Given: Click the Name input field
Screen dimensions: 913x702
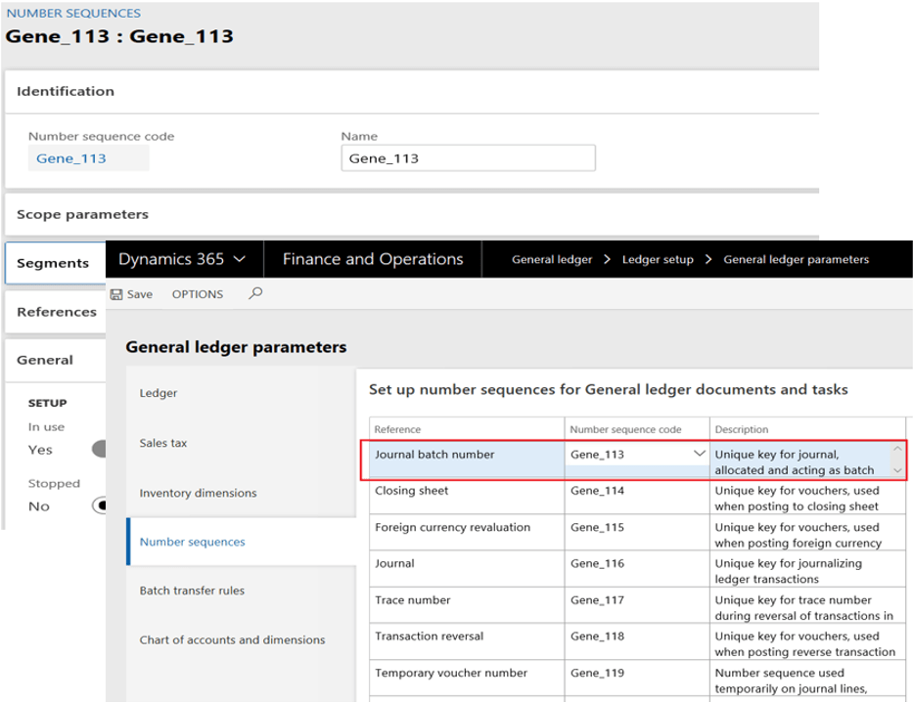Looking at the screenshot, I should (468, 158).
